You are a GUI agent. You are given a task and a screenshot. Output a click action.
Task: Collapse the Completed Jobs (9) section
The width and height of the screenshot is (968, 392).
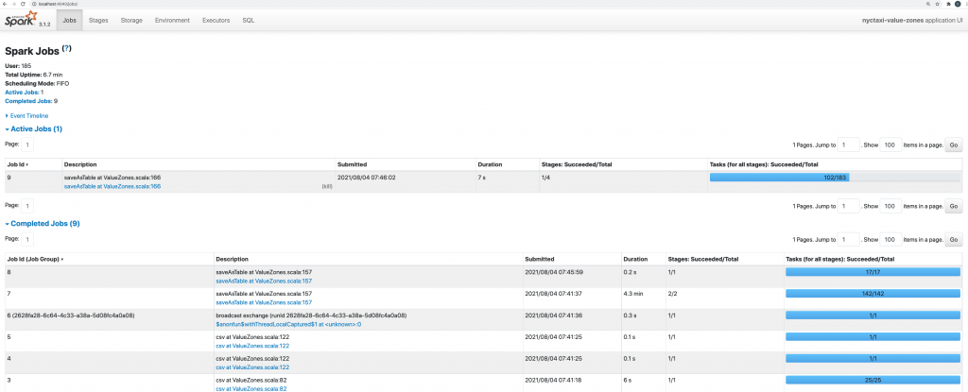click(42, 224)
